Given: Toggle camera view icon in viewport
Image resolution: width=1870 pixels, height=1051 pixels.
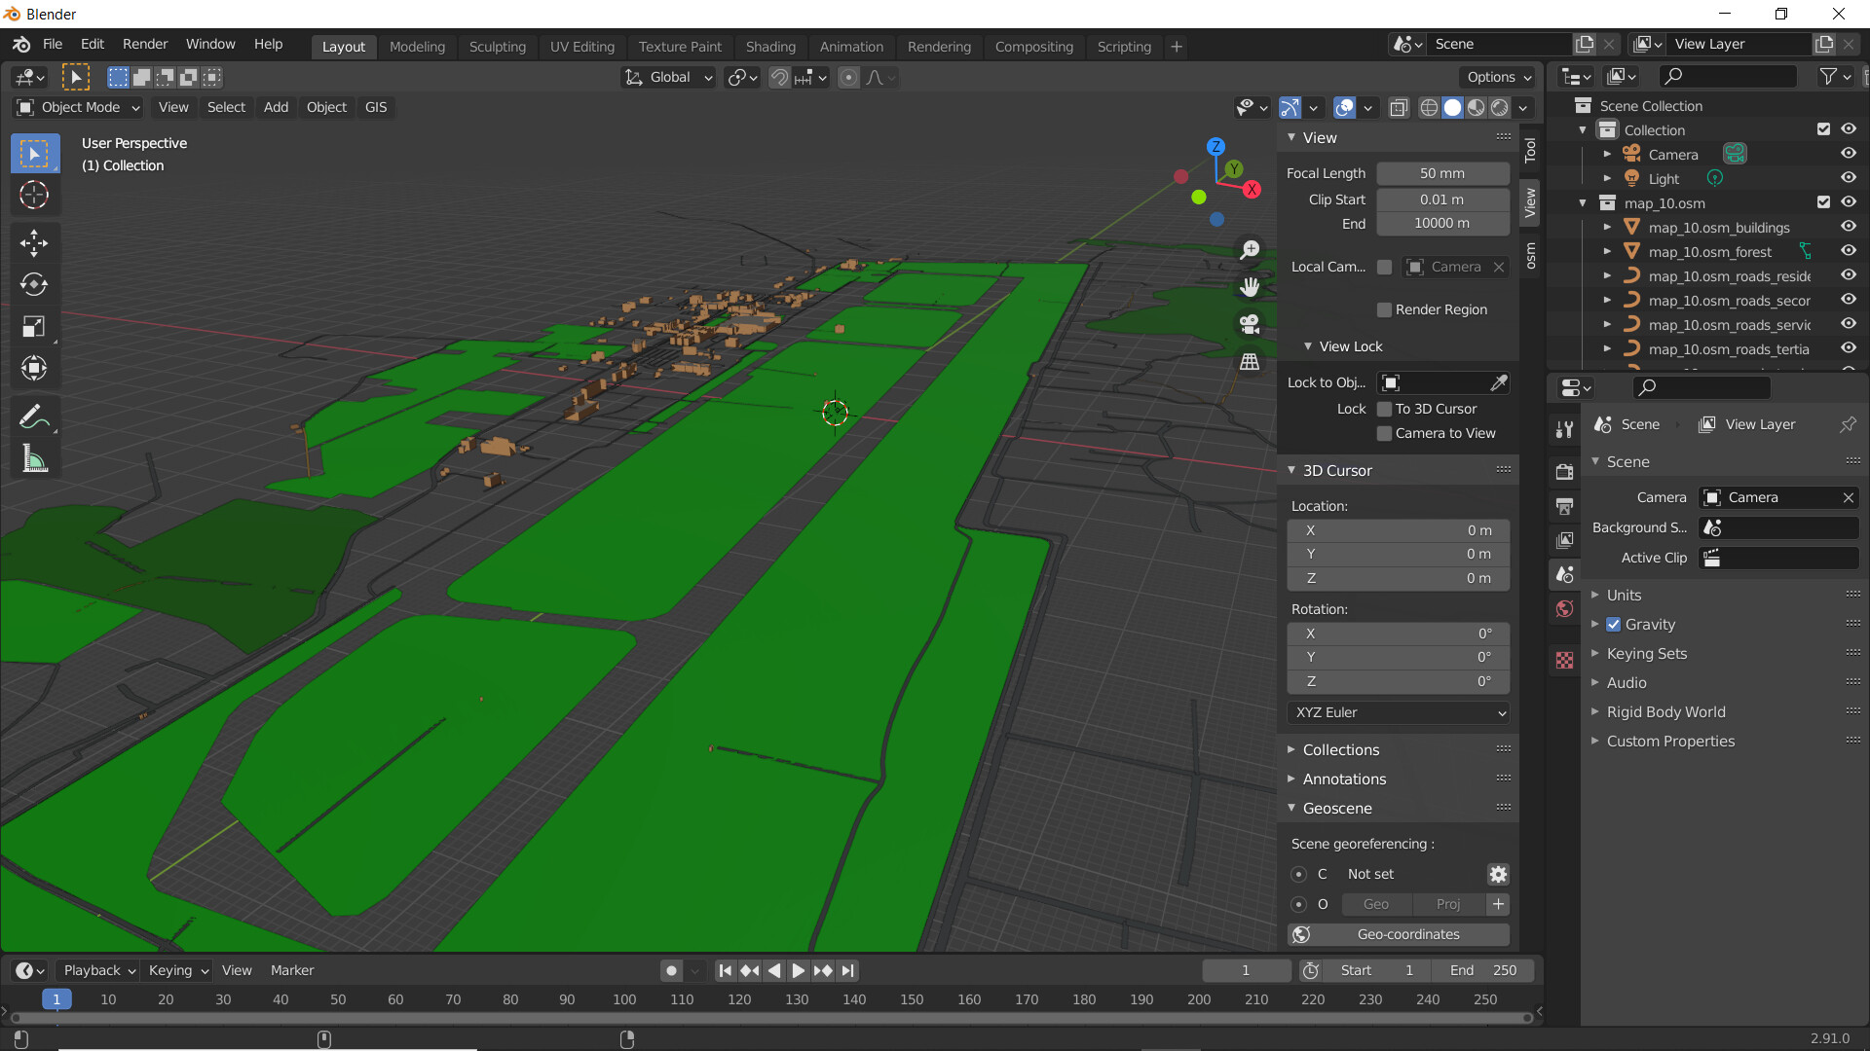Looking at the screenshot, I should [x=1250, y=324].
